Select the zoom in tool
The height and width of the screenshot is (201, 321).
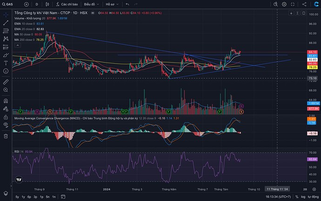6,90
